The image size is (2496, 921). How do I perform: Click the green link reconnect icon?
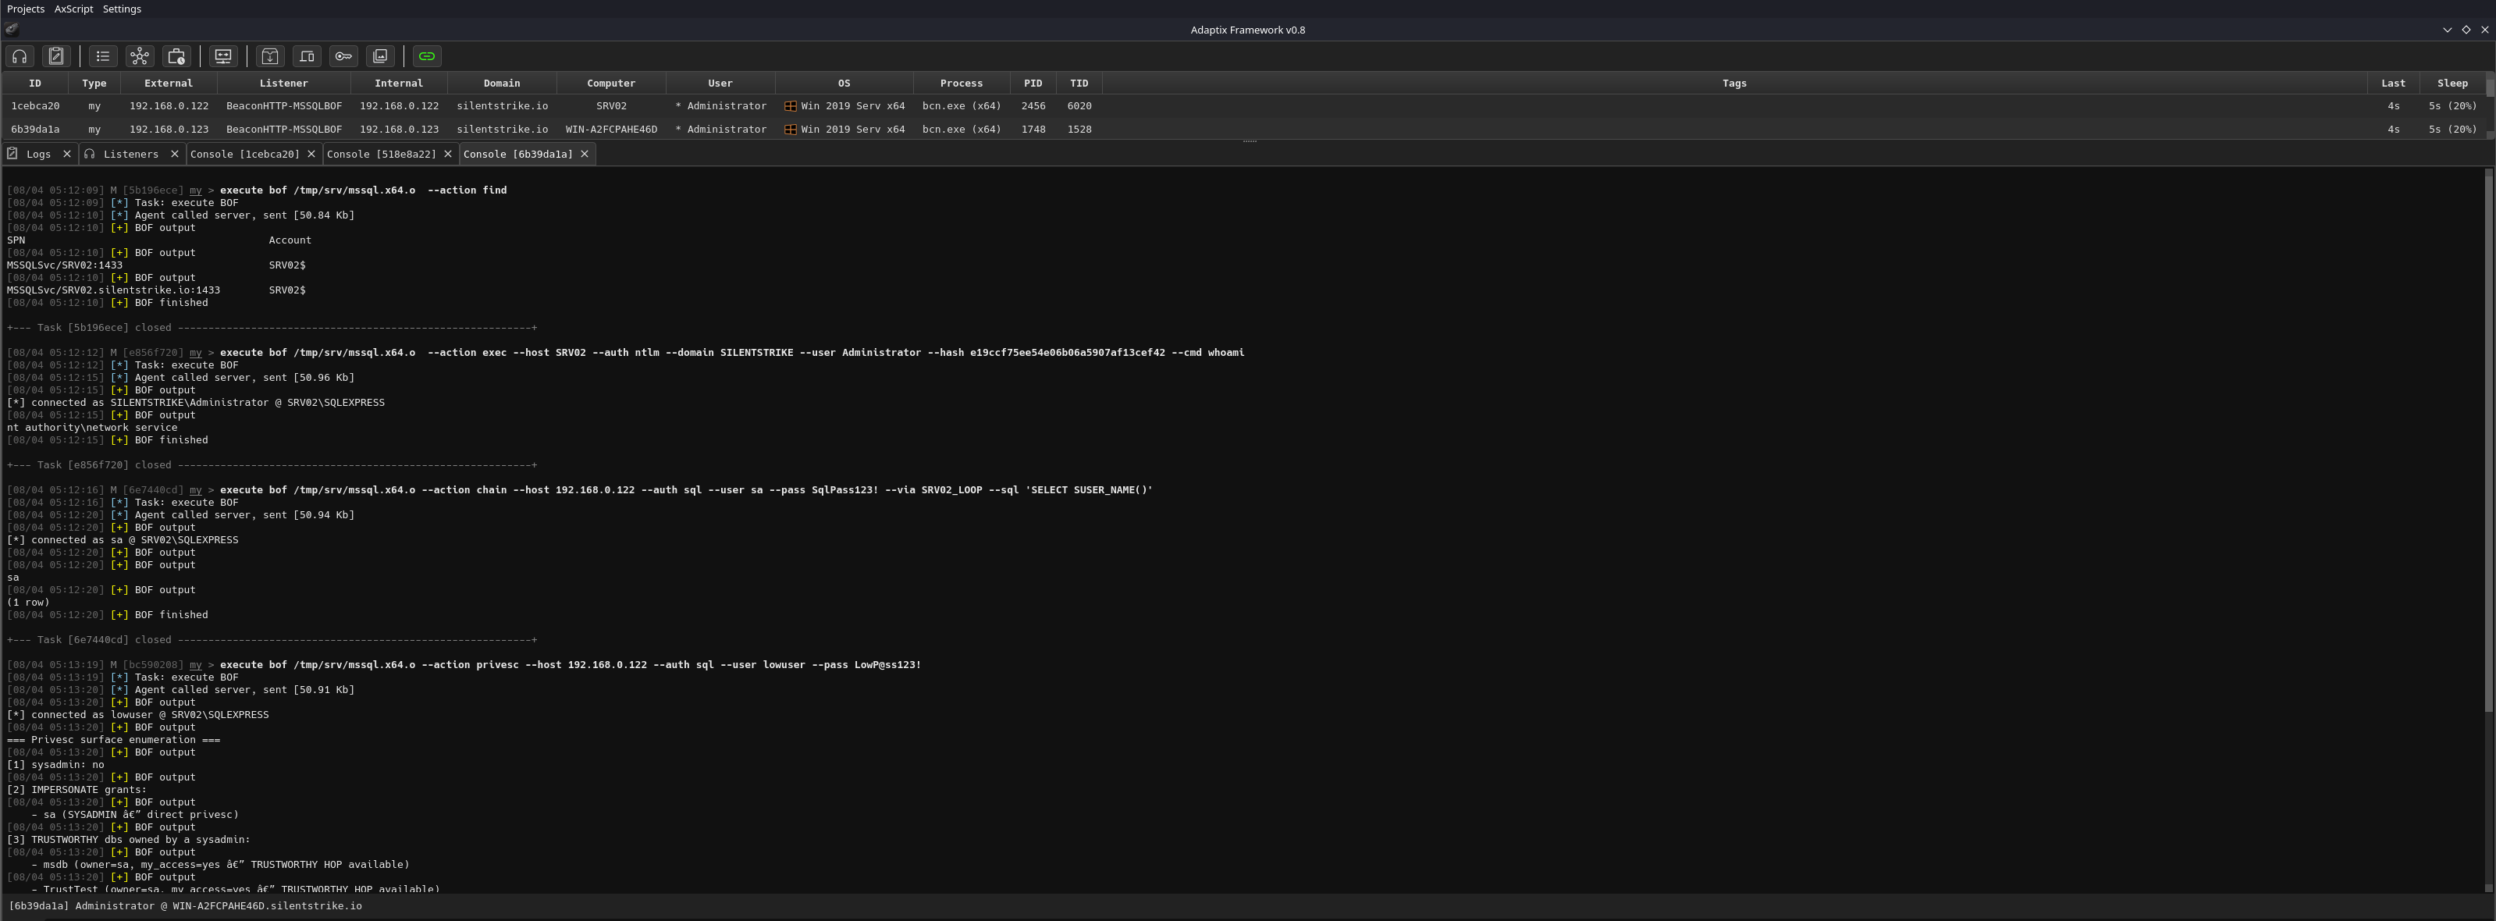click(426, 56)
